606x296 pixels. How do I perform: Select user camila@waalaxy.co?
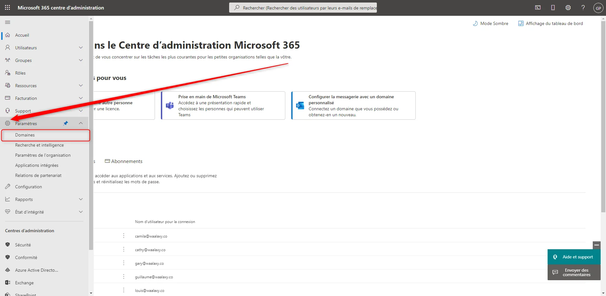151,236
